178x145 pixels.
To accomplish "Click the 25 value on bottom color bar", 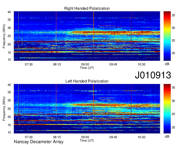I will [x=173, y=114].
